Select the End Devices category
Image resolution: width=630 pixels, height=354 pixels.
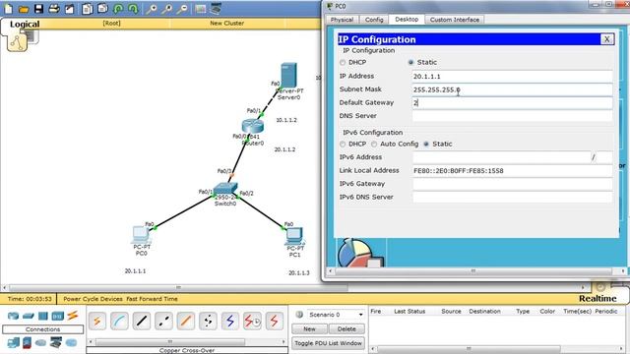point(13,343)
